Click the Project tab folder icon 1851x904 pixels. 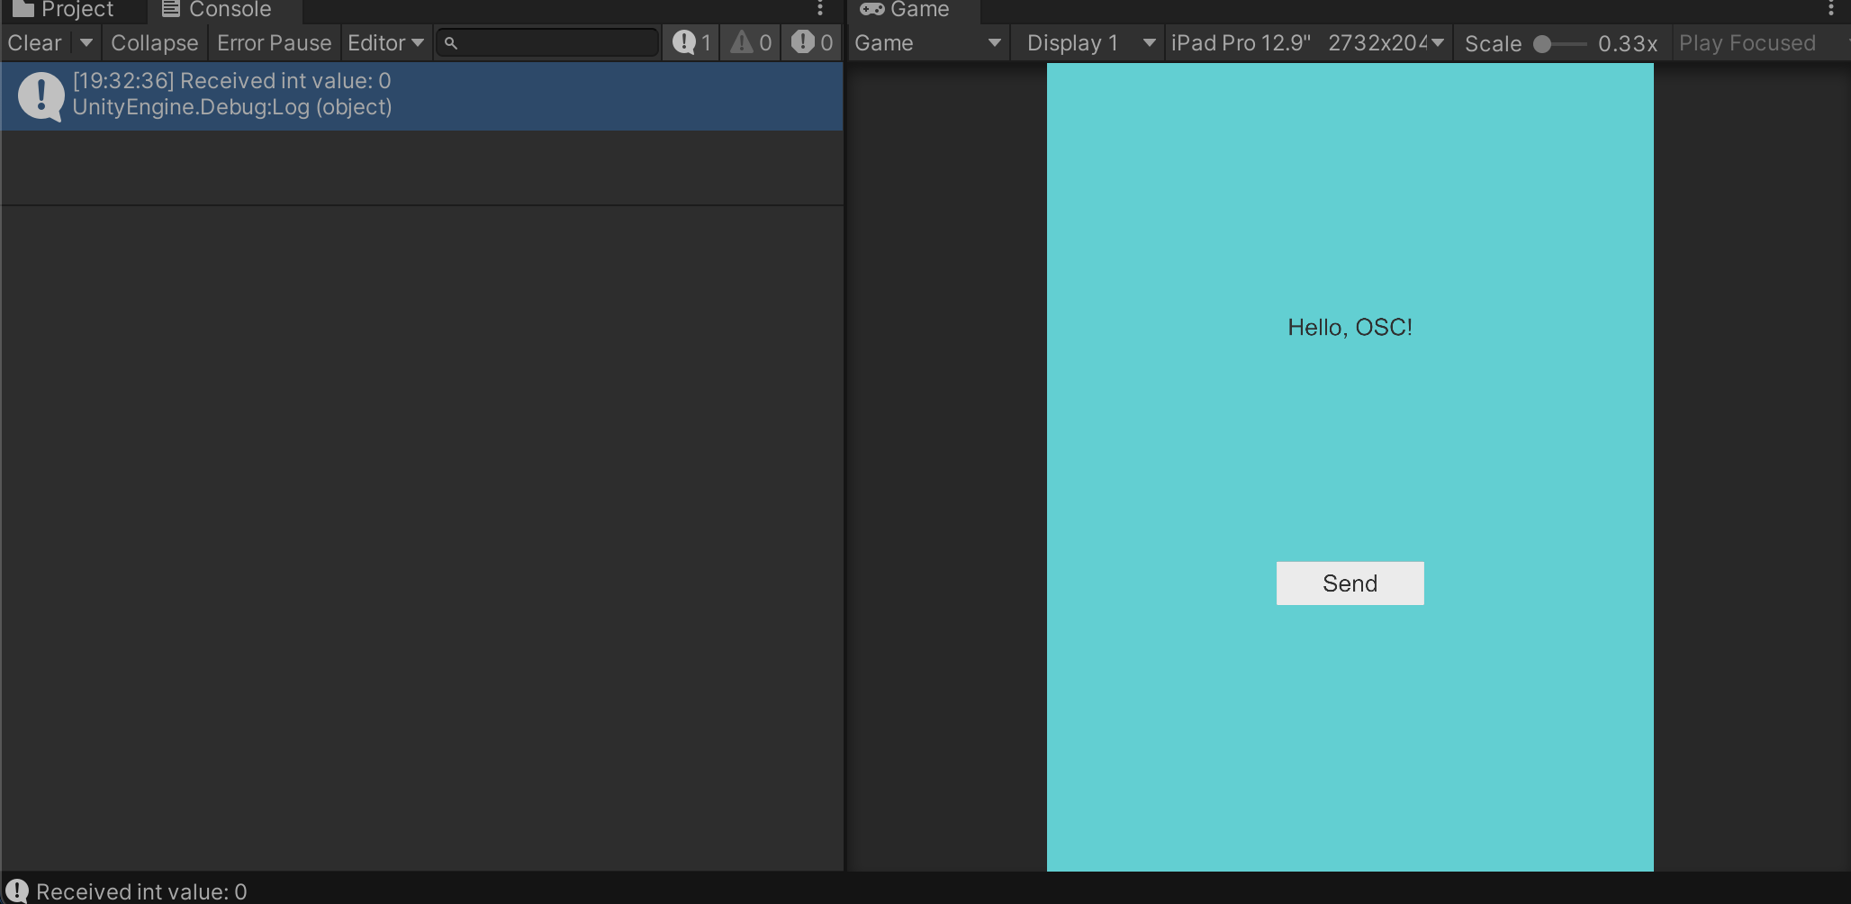(23, 9)
